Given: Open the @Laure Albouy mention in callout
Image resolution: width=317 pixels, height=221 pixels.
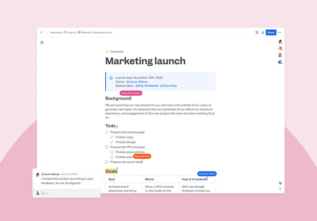Looking at the screenshot, I should 137,81.
